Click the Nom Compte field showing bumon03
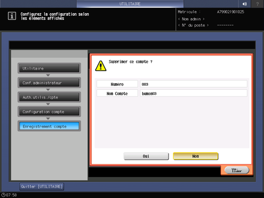Screen dimensions: 264x198 point(194,93)
